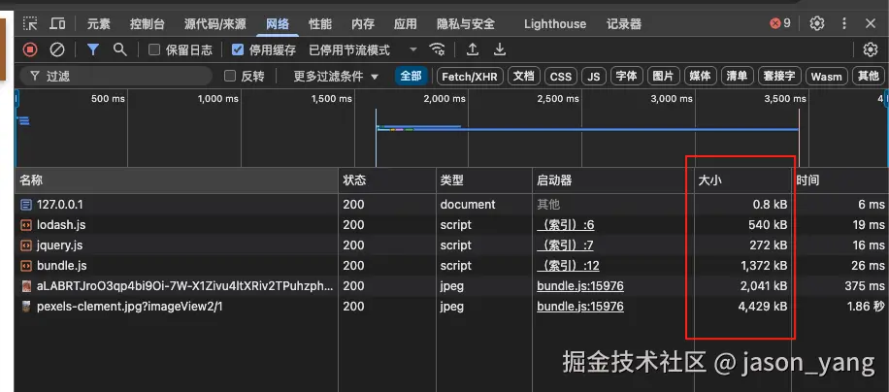889x392 pixels.
Task: Export HAR file with download icon
Action: click(500, 49)
